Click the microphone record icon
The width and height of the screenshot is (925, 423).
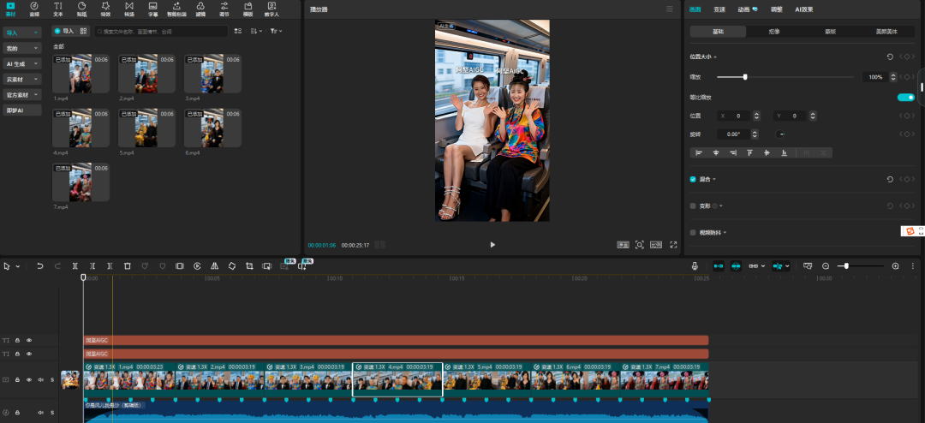(695, 266)
